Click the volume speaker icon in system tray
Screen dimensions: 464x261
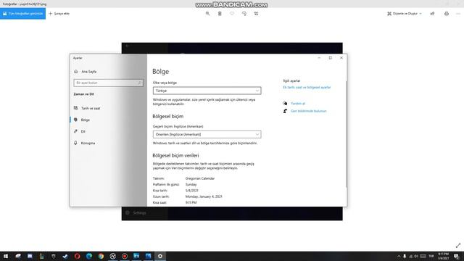(x=416, y=256)
